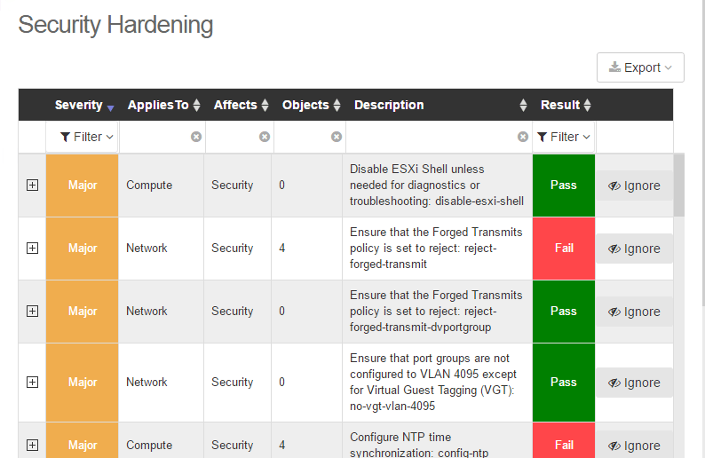Sort table by Affects column arrows
The height and width of the screenshot is (458, 705).
tap(265, 106)
